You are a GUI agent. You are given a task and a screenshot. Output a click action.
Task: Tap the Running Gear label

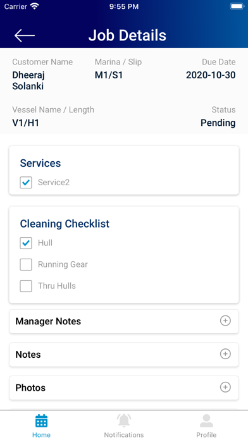coord(63,265)
